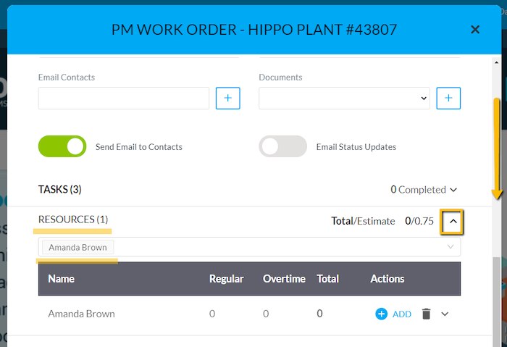Click the scrollbar up arrow

497,62
